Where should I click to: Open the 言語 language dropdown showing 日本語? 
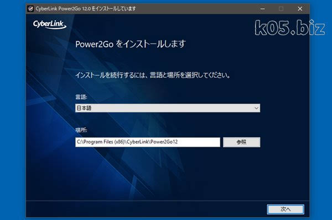(x=168, y=108)
